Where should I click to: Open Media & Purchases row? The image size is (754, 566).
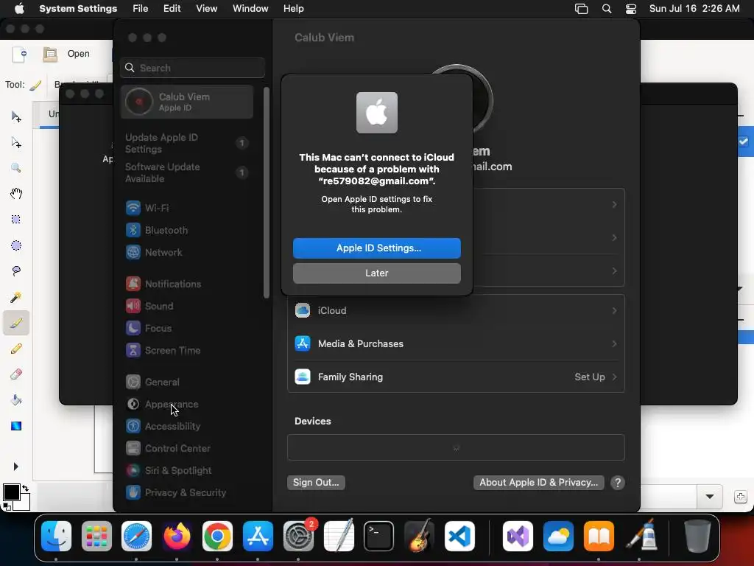coord(456,343)
